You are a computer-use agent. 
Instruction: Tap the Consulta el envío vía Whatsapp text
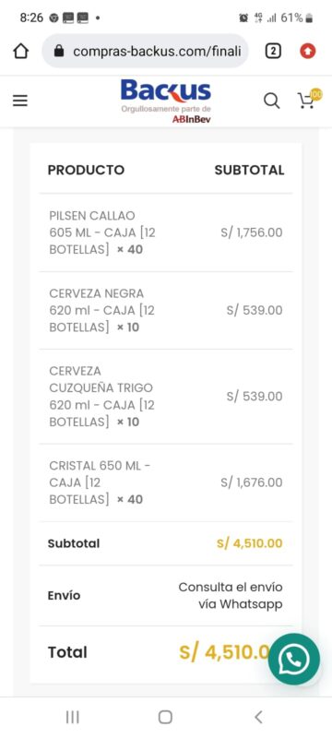[x=231, y=595]
